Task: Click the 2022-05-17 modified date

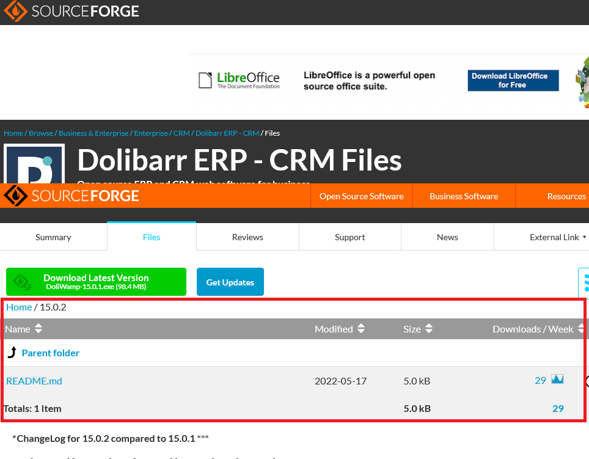Action: click(341, 381)
